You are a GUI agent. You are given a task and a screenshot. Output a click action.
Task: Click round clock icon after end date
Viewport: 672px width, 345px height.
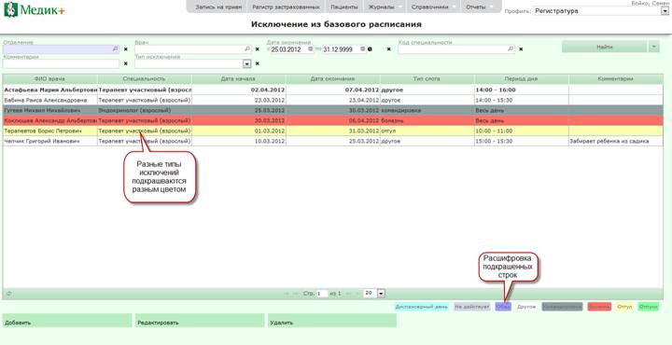point(370,49)
